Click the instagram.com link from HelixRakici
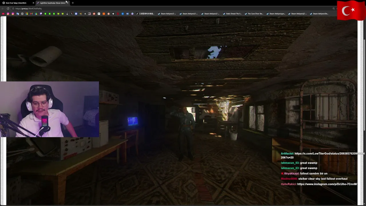The height and width of the screenshot is (206, 366). point(327,184)
